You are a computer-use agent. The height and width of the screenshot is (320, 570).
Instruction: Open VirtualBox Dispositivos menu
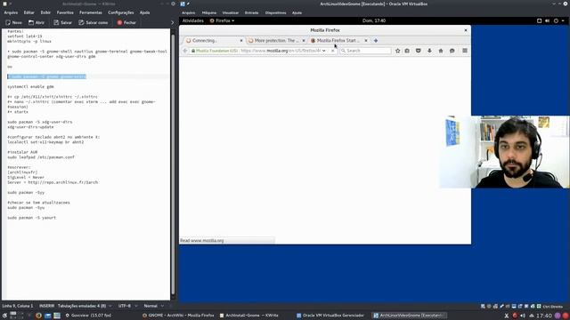pos(275,12)
